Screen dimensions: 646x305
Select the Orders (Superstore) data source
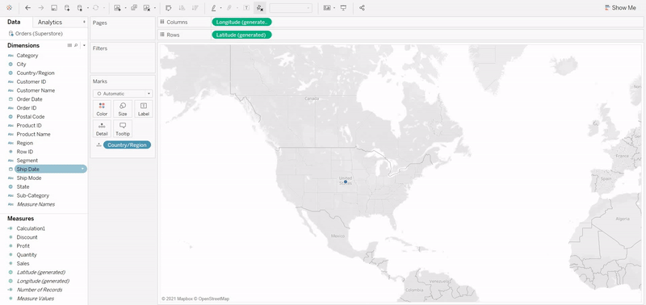click(x=36, y=33)
